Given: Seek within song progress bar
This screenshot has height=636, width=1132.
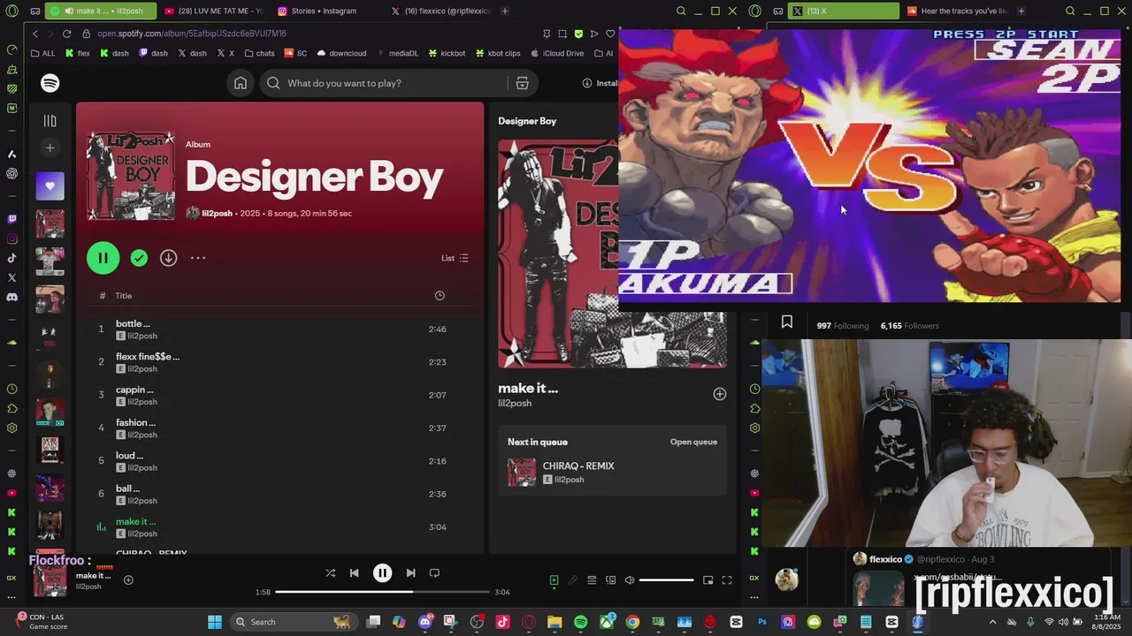Looking at the screenshot, I should (382, 592).
